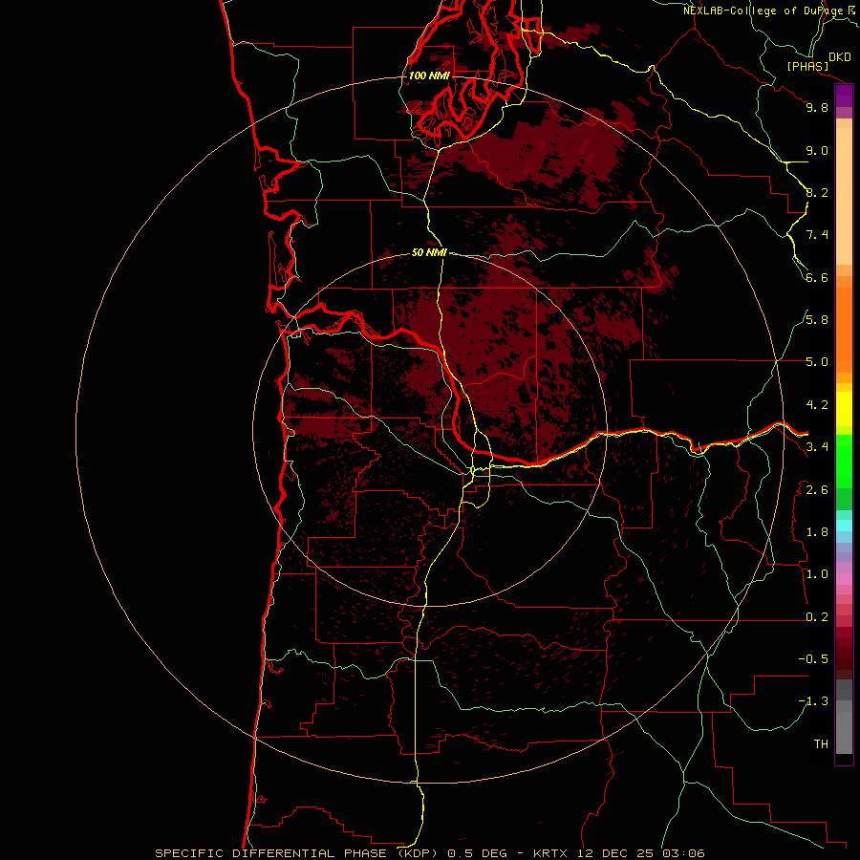The height and width of the screenshot is (860, 860).
Task: Click the KRTX station identifier
Action: [550, 853]
